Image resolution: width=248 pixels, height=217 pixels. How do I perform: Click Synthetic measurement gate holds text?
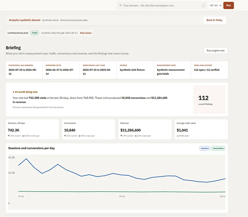(171, 72)
